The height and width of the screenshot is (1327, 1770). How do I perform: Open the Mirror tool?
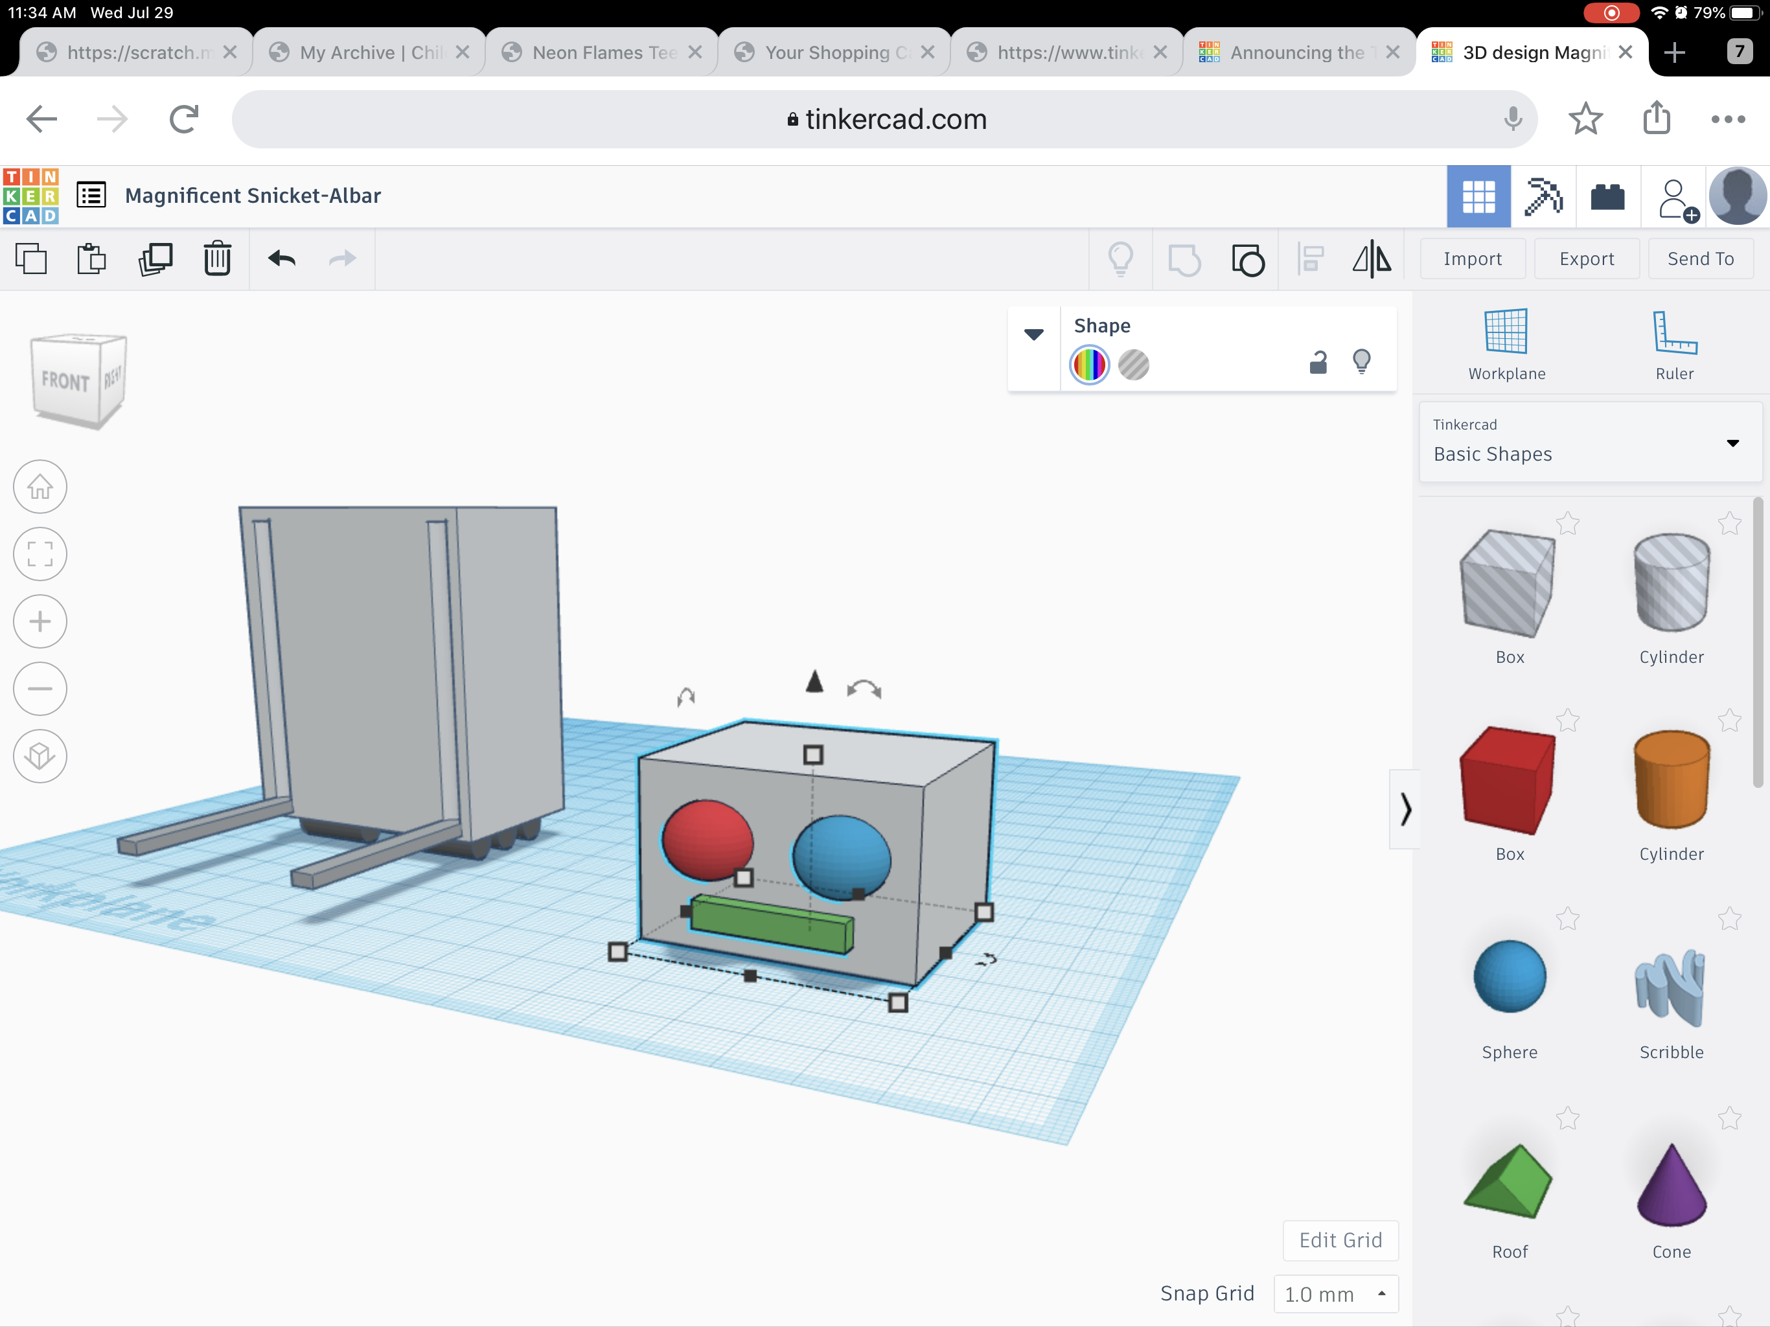pos(1372,259)
